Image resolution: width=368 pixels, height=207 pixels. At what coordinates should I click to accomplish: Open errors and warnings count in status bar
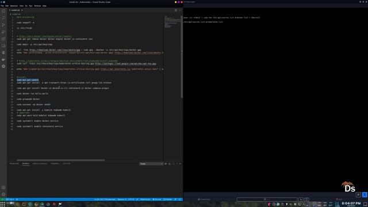click(x=10, y=200)
